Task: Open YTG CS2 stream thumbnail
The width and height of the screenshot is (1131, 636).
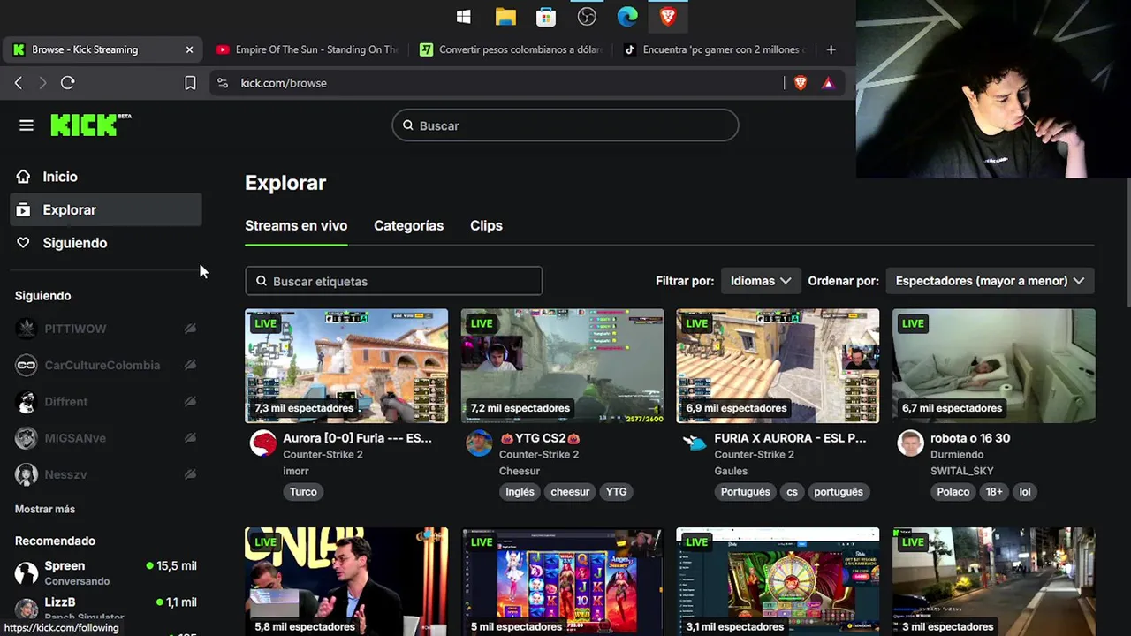Action: point(562,366)
